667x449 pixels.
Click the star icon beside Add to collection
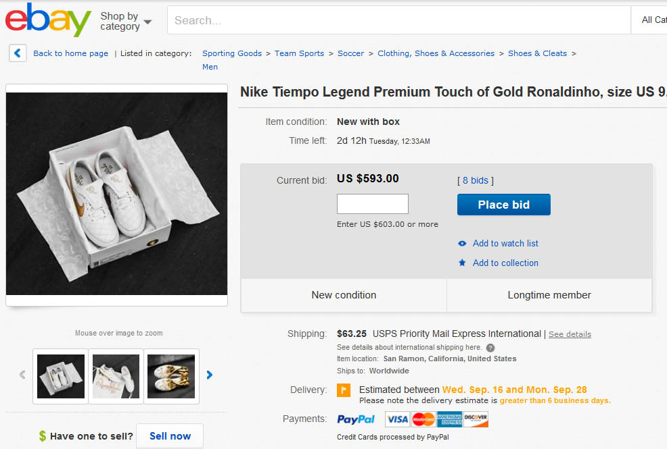(x=462, y=263)
